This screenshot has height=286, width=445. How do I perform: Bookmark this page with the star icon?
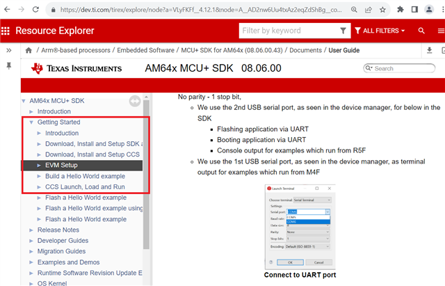click(x=382, y=10)
